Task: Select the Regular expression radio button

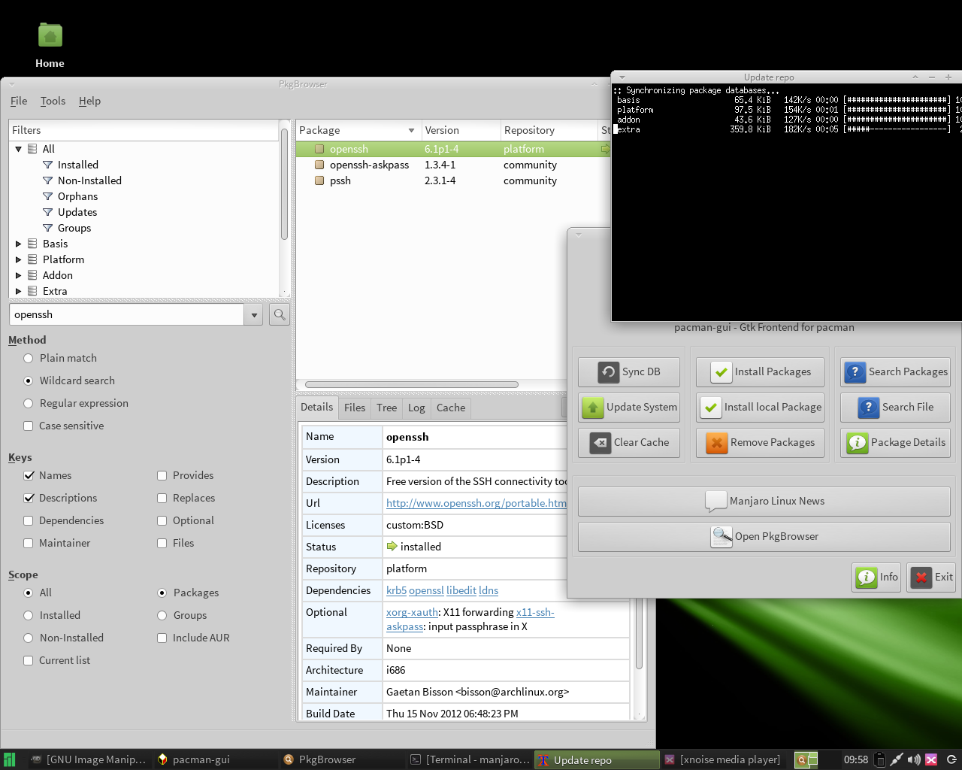Action: tap(29, 404)
